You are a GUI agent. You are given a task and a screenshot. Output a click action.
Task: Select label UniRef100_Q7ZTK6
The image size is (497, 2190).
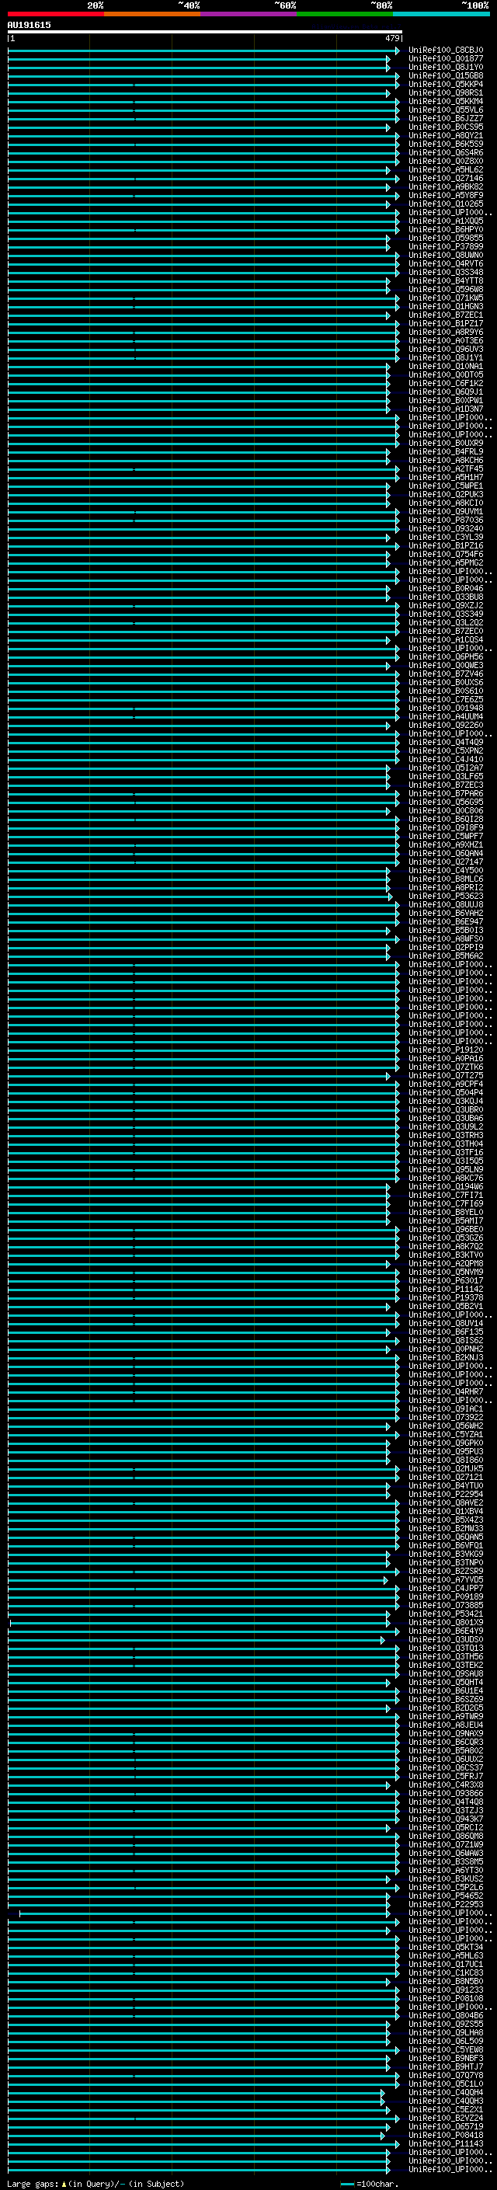click(x=446, y=1067)
